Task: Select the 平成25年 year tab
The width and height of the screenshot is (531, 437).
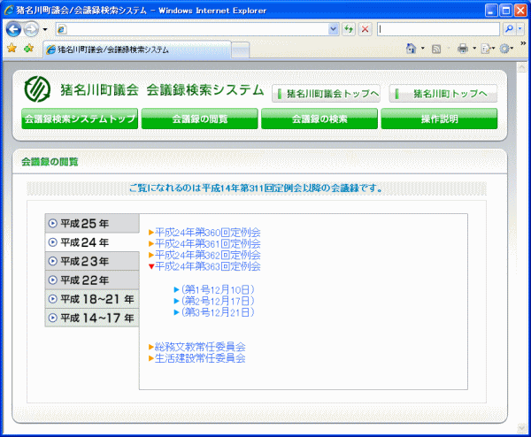Action: (92, 224)
